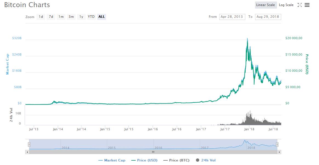Click the Jan '18 x-axis label

pos(249,129)
